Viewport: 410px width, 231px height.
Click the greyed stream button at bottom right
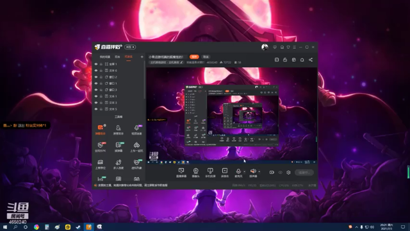pos(304,173)
